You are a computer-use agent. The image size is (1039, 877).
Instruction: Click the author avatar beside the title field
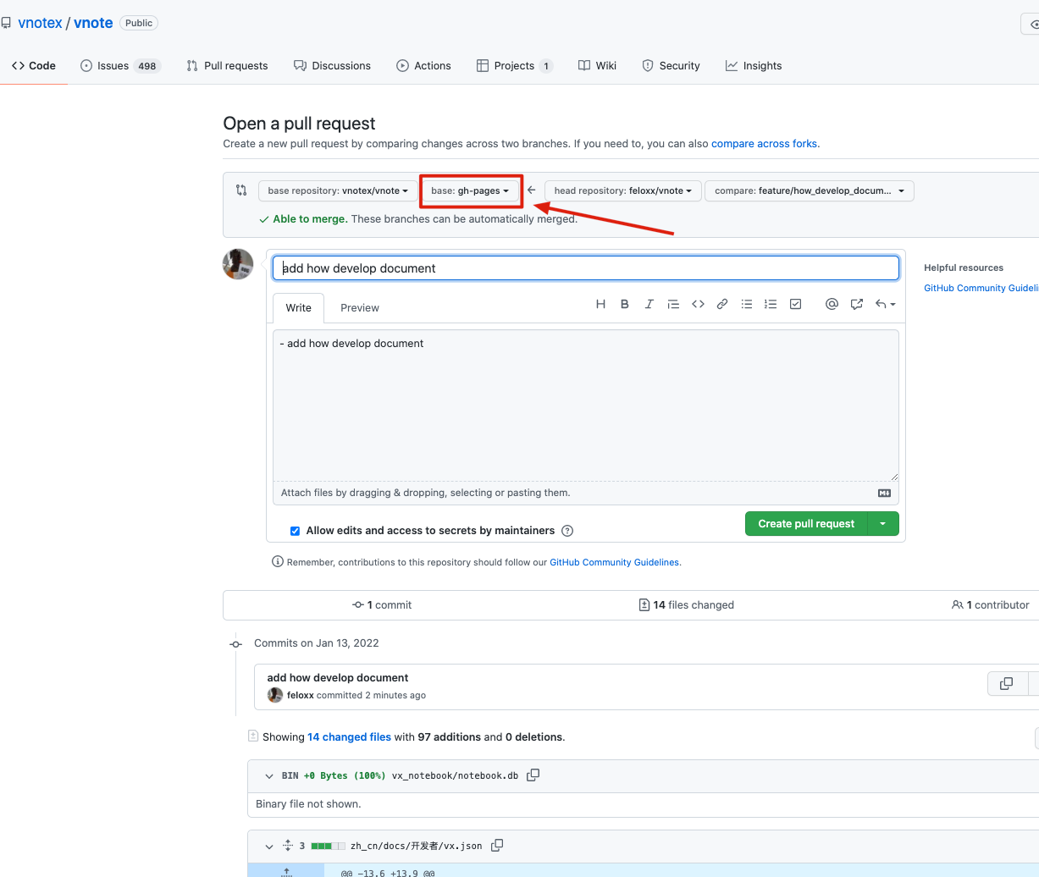238,264
